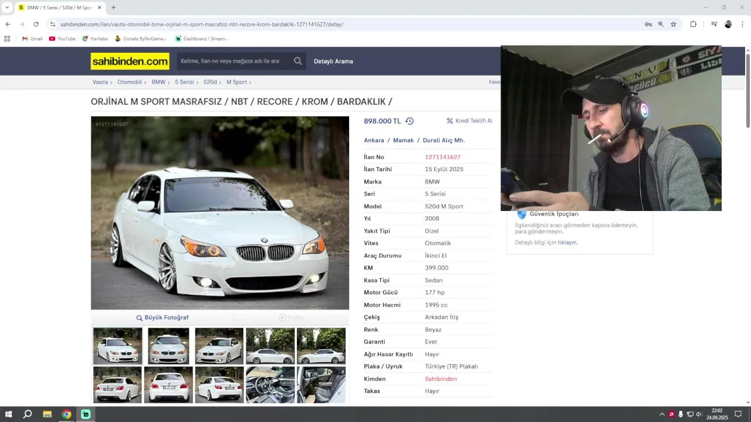Click the tıklayın link in security tips

[x=567, y=243]
